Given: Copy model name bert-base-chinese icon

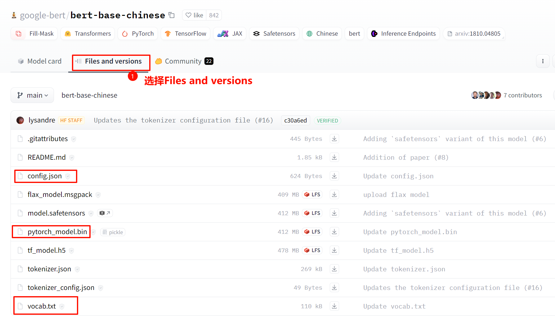Looking at the screenshot, I should (172, 15).
